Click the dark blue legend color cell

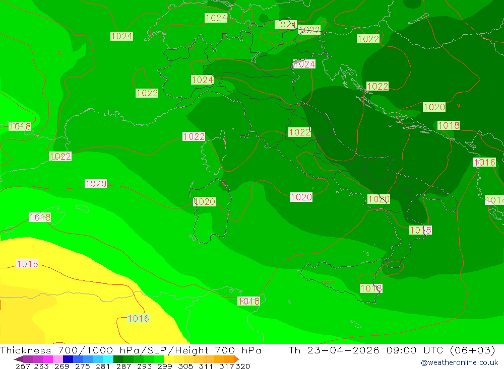pos(68,359)
